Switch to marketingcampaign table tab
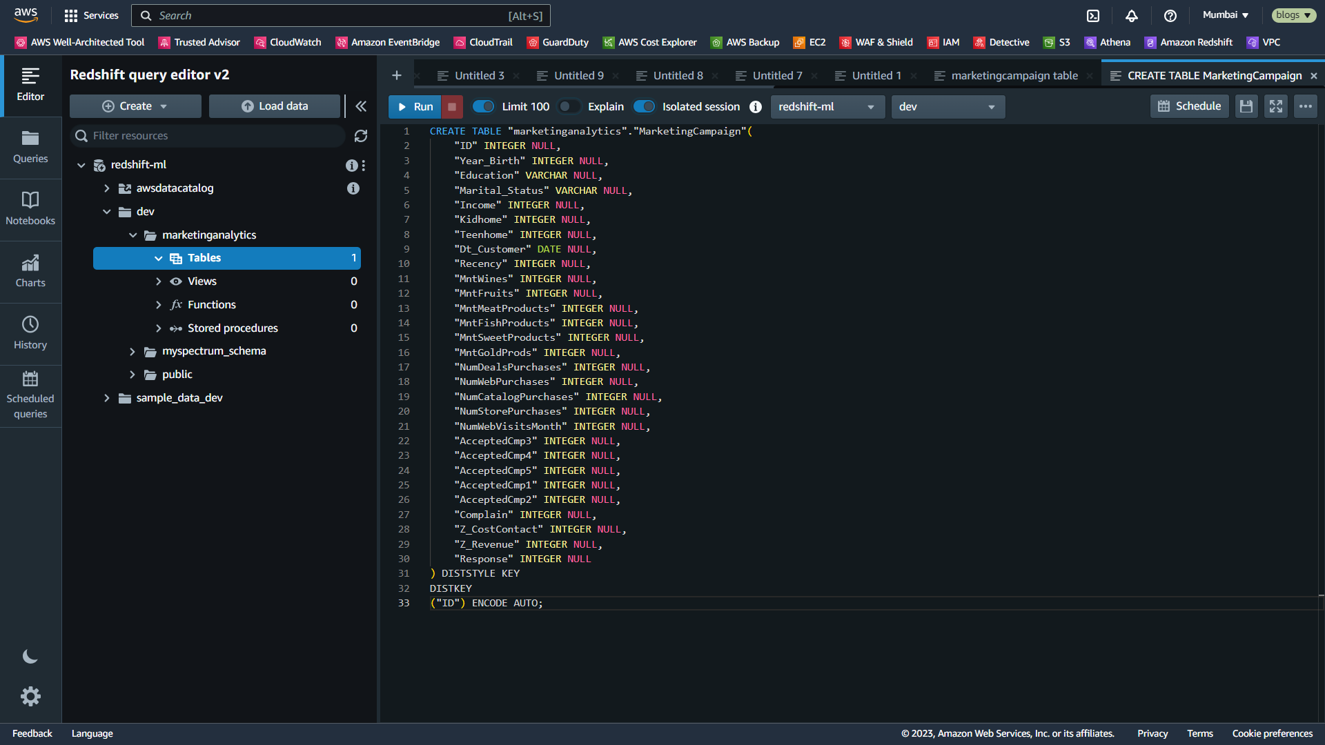1325x745 pixels. 1014,76
